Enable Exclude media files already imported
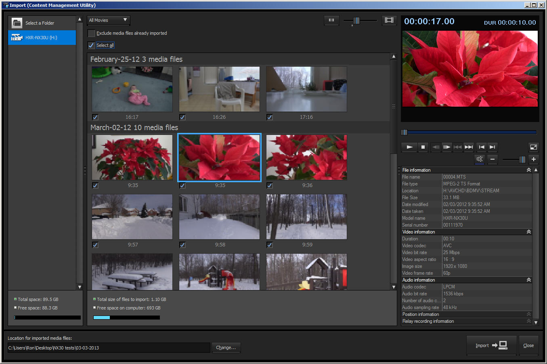Image resolution: width=547 pixels, height=364 pixels. [92, 33]
